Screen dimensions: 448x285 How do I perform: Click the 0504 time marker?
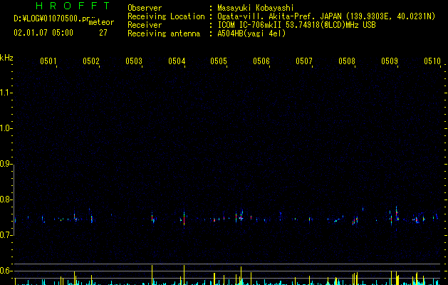click(x=177, y=61)
